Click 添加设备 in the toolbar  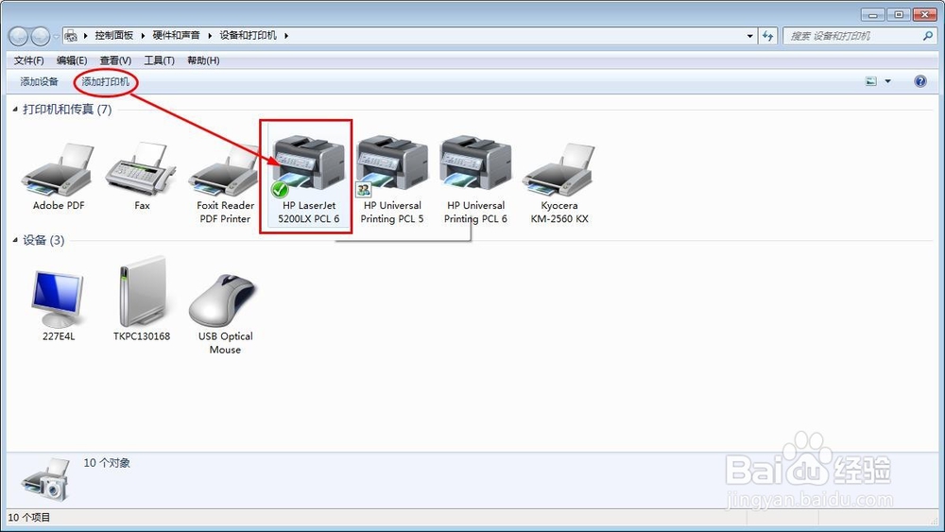coord(39,81)
